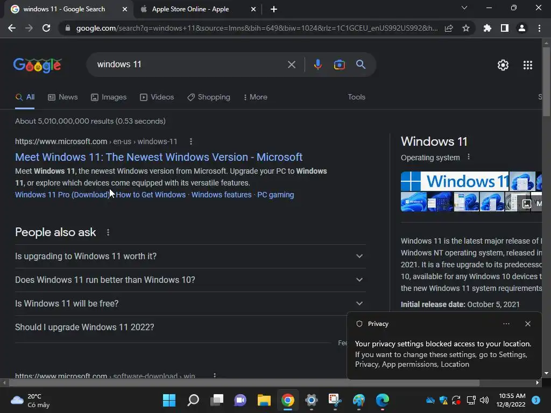Switch to the Shopping results tab

[x=209, y=97]
